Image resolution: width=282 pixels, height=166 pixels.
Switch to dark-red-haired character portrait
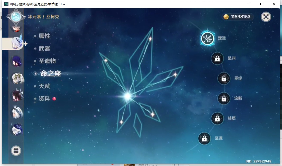[17, 95]
